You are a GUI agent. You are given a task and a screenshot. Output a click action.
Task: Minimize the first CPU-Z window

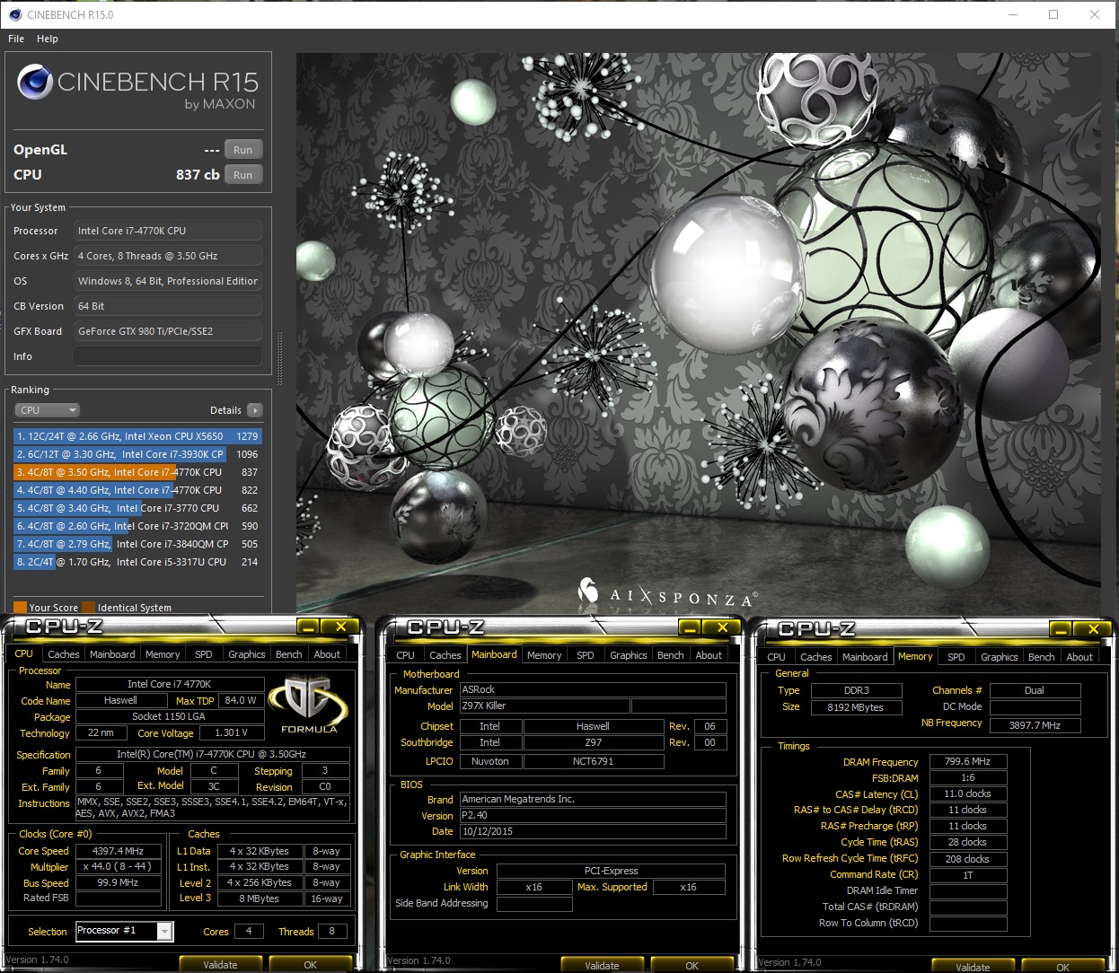coord(308,627)
